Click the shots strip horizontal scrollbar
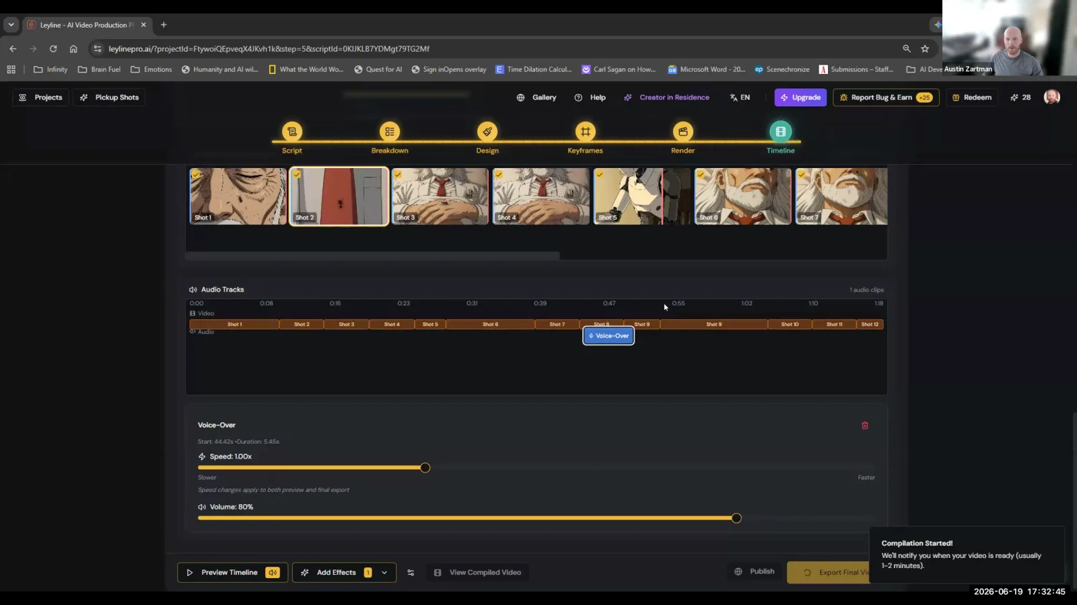The width and height of the screenshot is (1077, 605). pyautogui.click(x=372, y=256)
